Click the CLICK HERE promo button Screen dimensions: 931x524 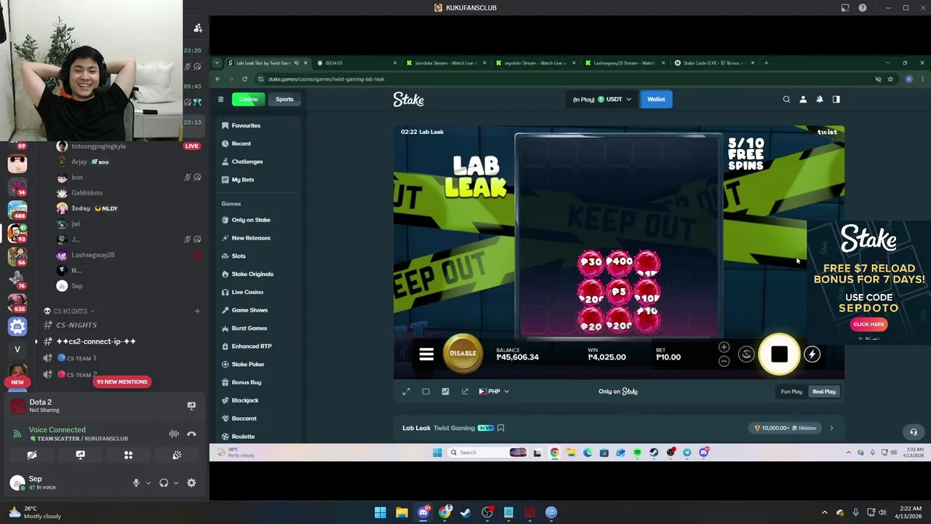868,325
